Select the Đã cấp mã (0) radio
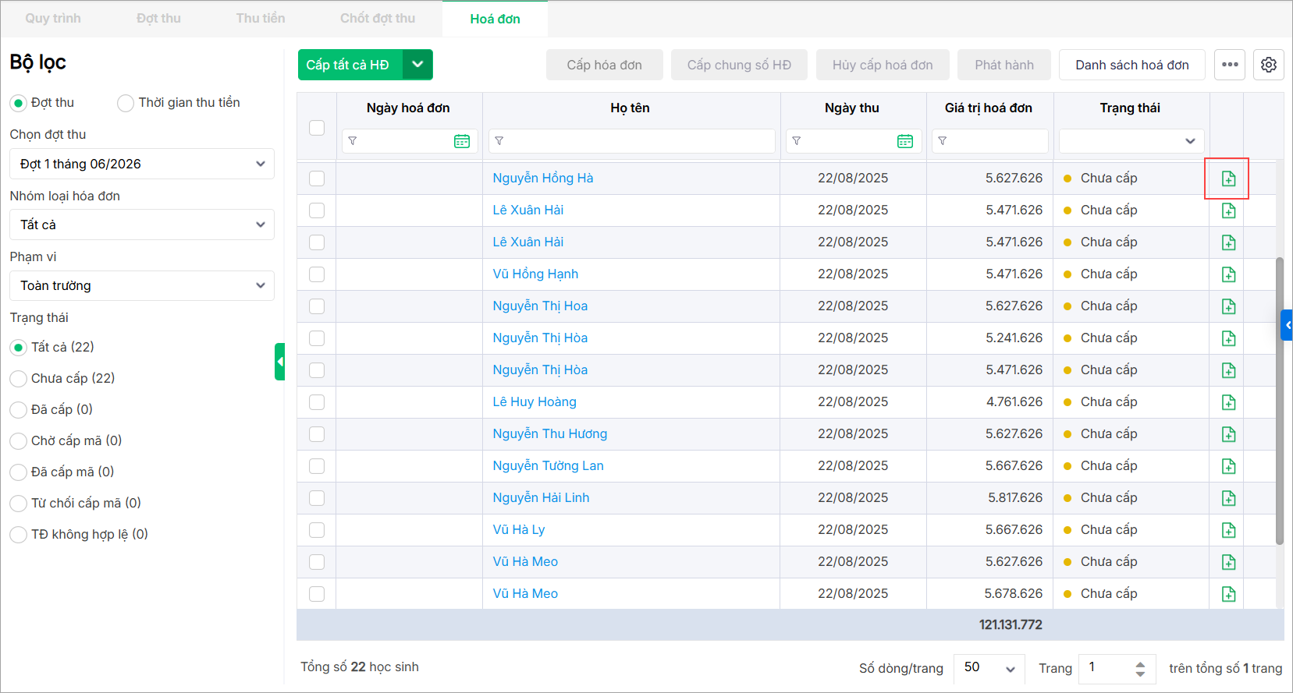Viewport: 1293px width, 693px height. click(x=19, y=472)
